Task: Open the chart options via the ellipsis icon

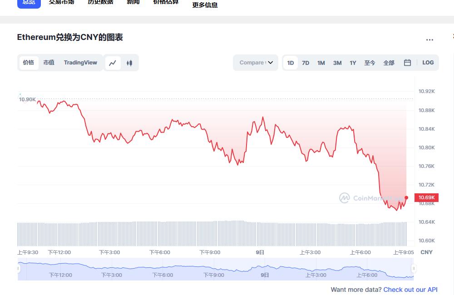Action: (429, 40)
